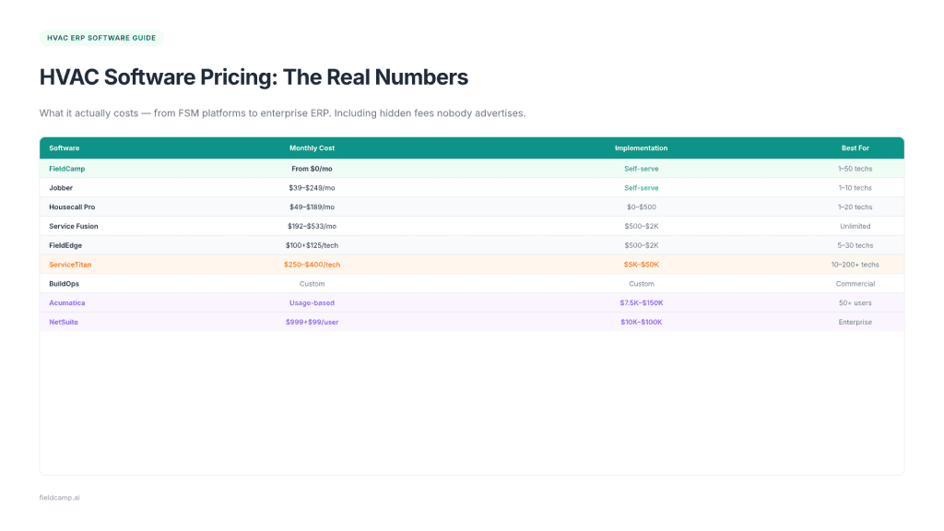Viewport: 944px width, 531px height.
Task: Click the $250–$400/tech pricing cell
Action: coord(312,265)
